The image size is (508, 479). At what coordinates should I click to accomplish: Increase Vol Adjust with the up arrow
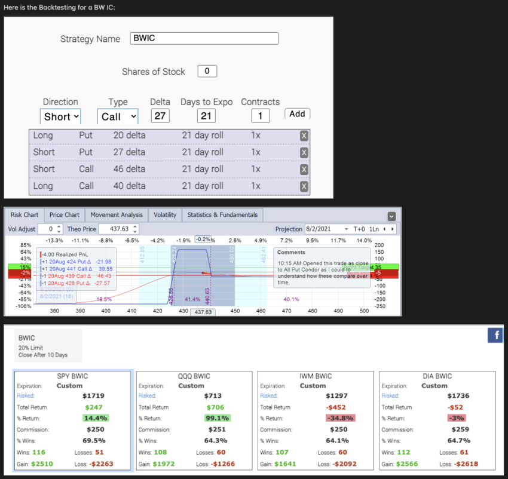(x=59, y=227)
